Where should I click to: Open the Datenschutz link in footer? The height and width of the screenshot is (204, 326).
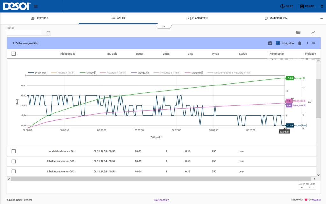point(161,200)
